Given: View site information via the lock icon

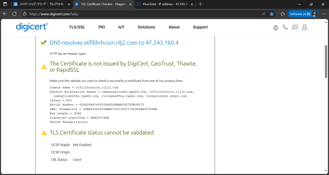Looking at the screenshot, I should (x=25, y=14).
